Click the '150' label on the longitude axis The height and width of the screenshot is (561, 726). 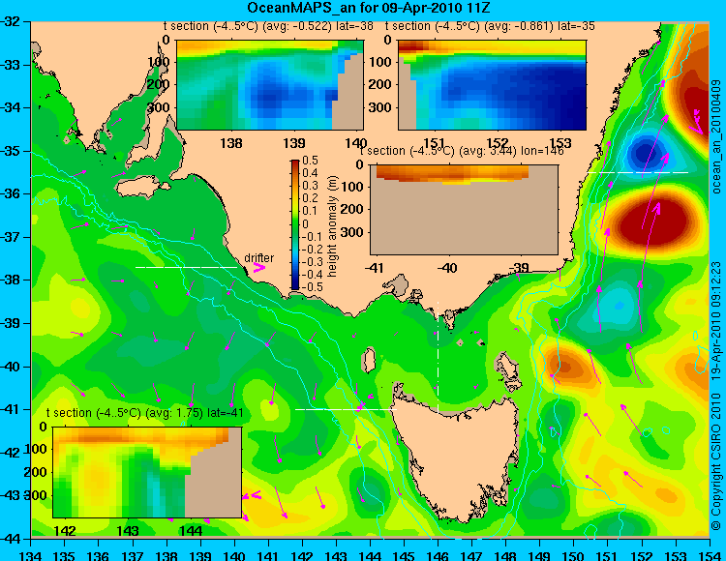[x=573, y=555]
